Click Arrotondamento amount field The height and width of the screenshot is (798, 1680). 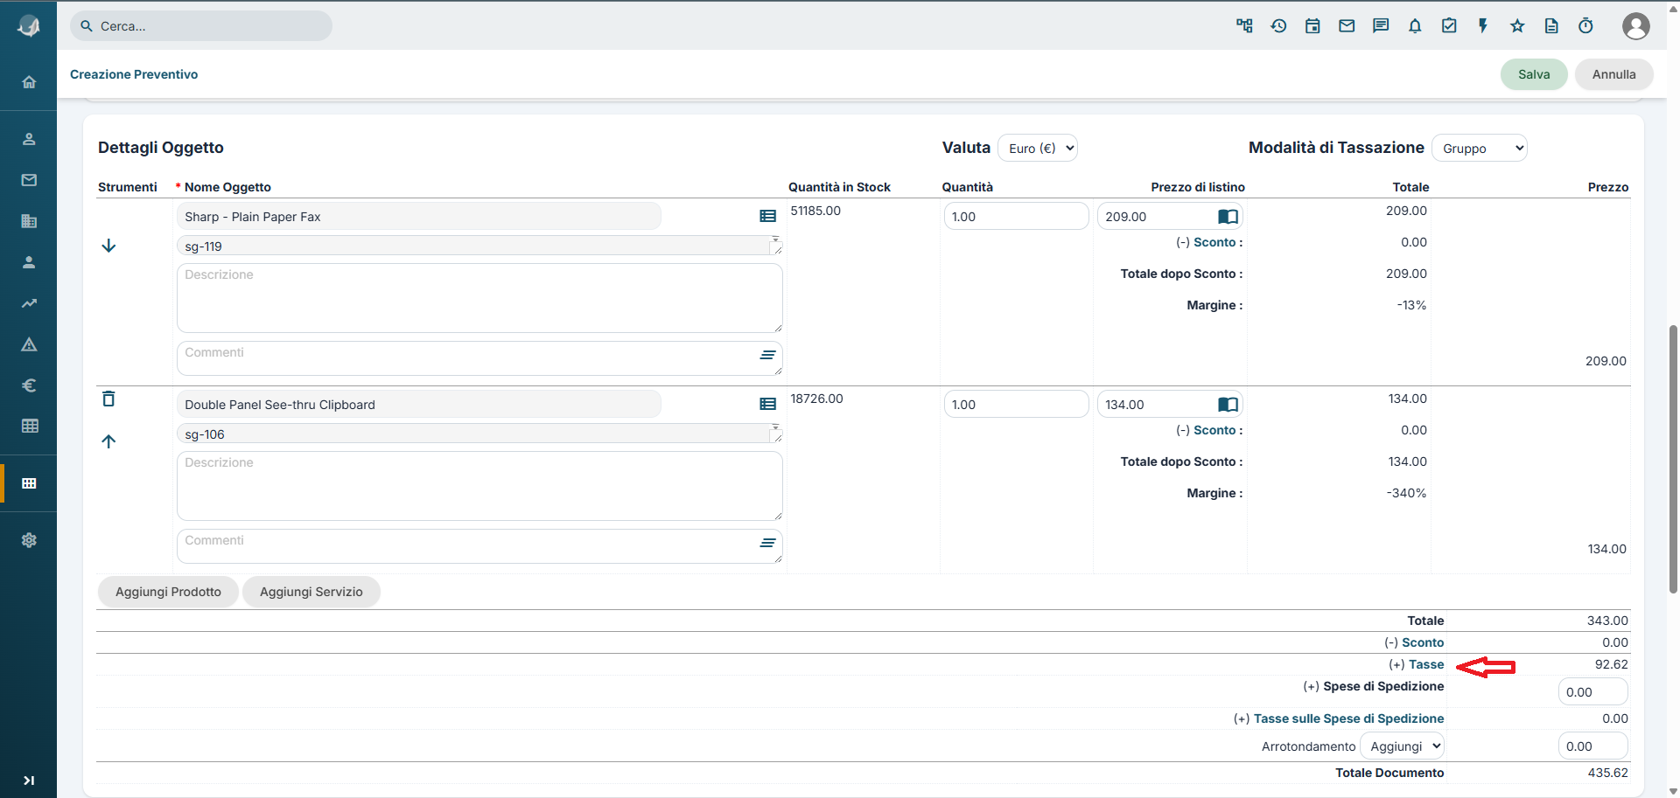[1592, 746]
